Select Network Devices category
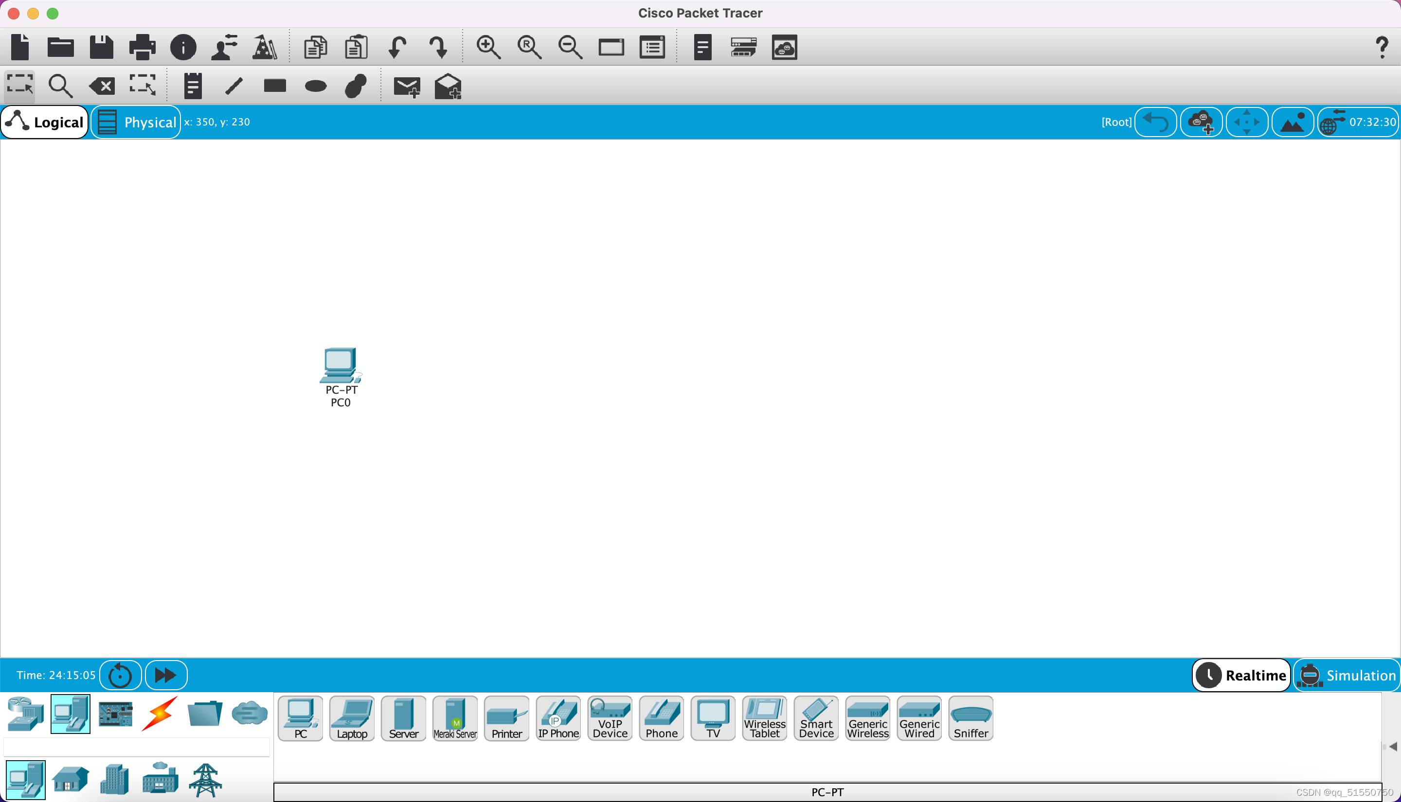1401x802 pixels. (25, 714)
